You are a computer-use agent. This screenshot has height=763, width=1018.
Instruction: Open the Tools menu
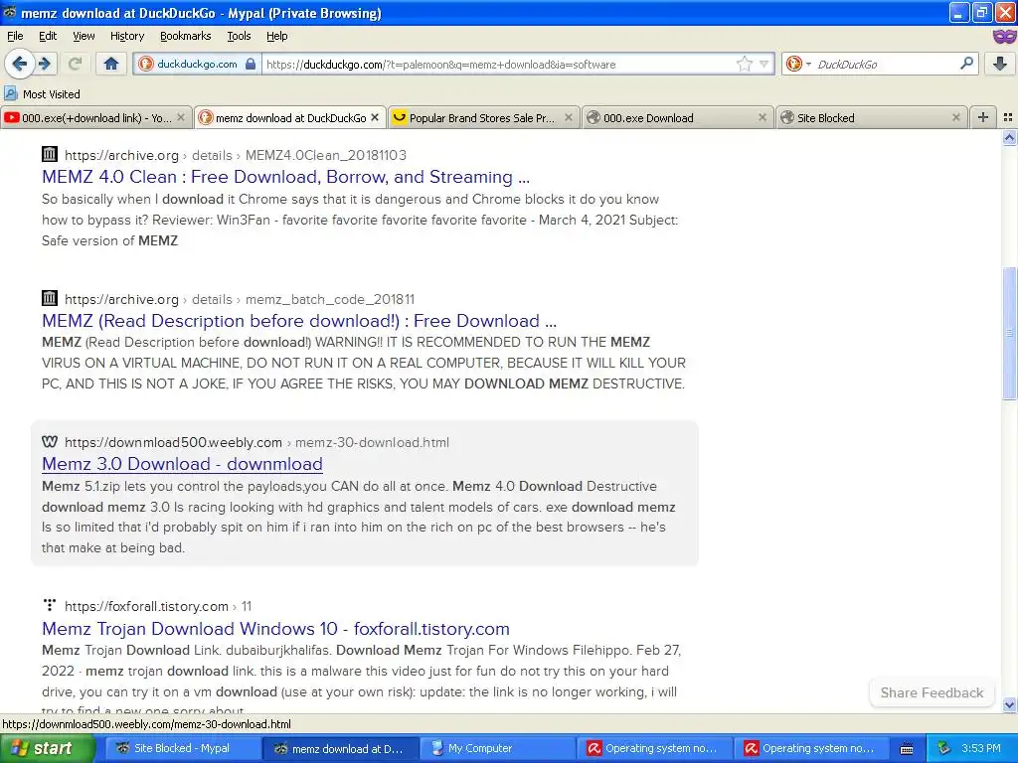(x=239, y=36)
